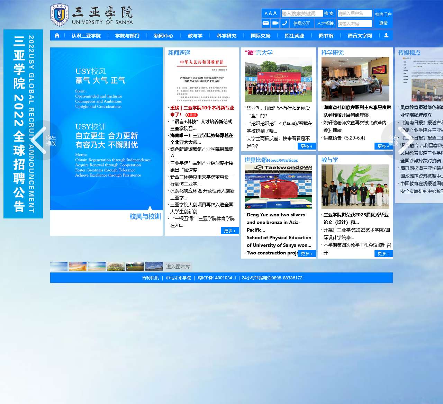Open the 信息公开 page
The width and height of the screenshot is (443, 404).
[302, 23]
